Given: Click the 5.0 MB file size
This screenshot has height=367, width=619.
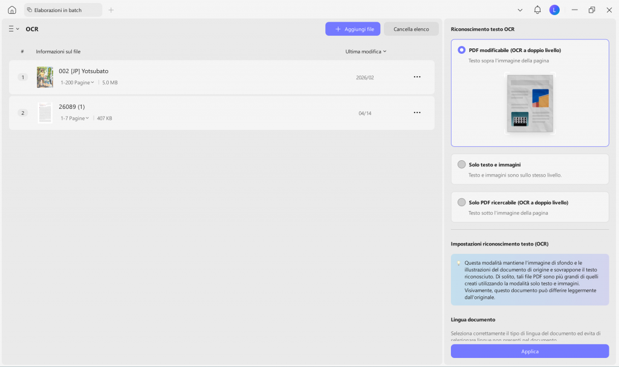Looking at the screenshot, I should tap(110, 83).
